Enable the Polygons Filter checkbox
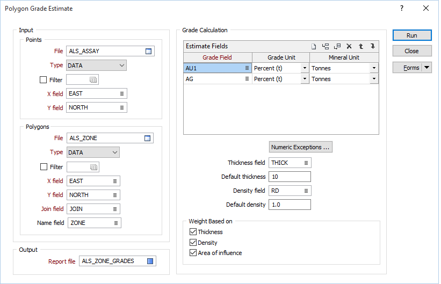Image resolution: width=441 pixels, height=284 pixels. tap(44, 167)
